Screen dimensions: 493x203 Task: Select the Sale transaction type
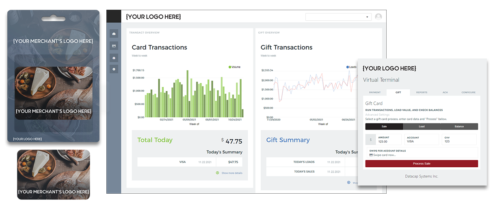pos(384,127)
